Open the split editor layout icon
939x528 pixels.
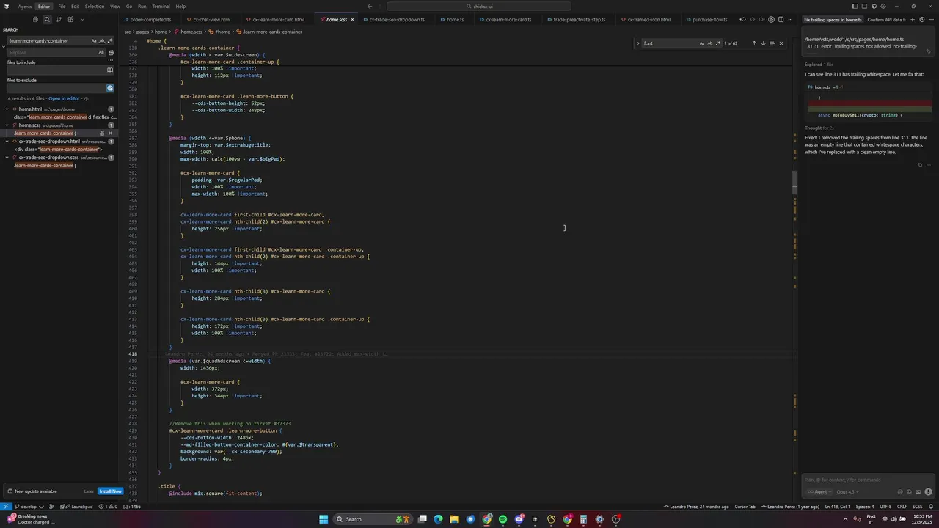pyautogui.click(x=781, y=20)
